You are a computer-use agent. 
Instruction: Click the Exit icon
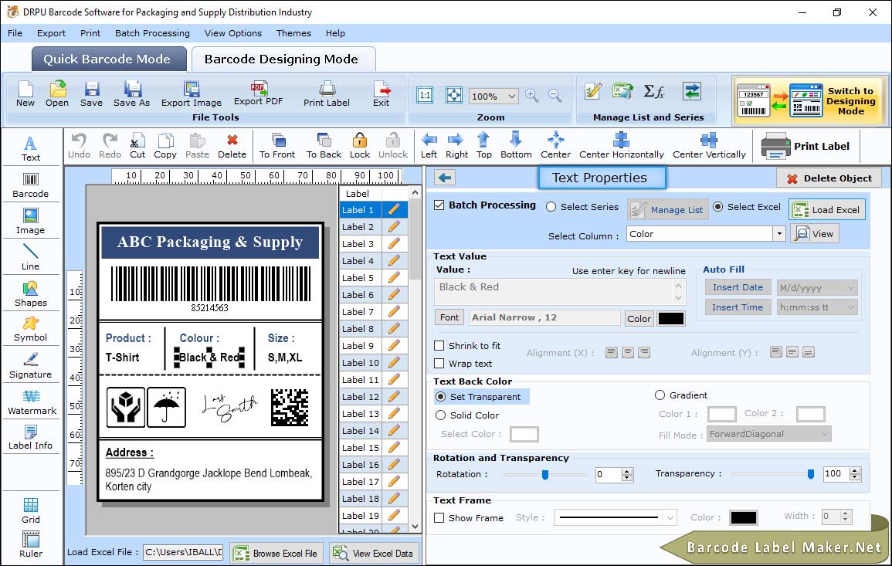[x=382, y=94]
